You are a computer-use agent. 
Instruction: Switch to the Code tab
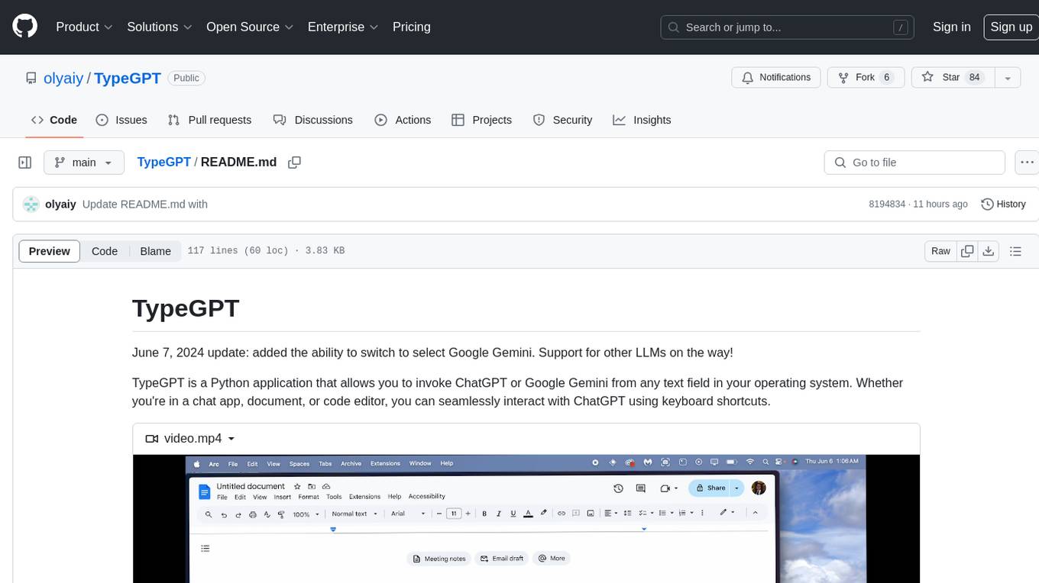54,120
